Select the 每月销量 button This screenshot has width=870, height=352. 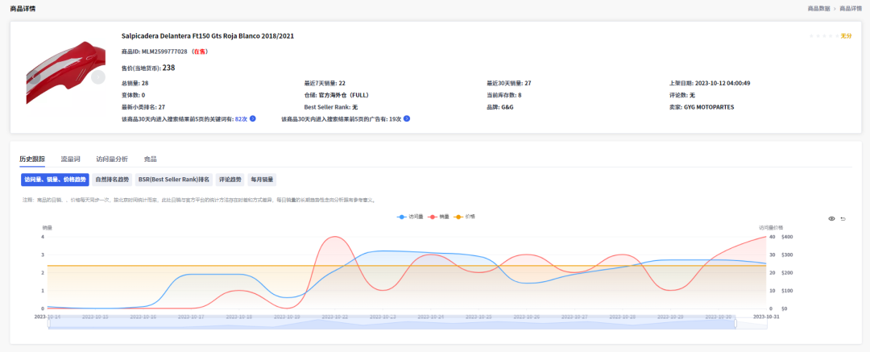coord(263,180)
